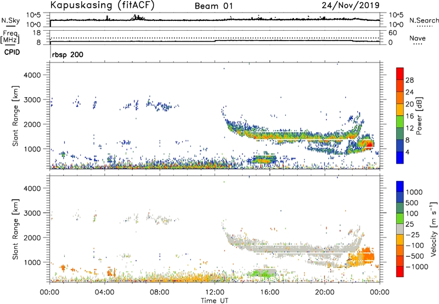This screenshot has width=439, height=304.
Task: Click the "Slant Range [km]" label of power panel
Action: point(15,116)
